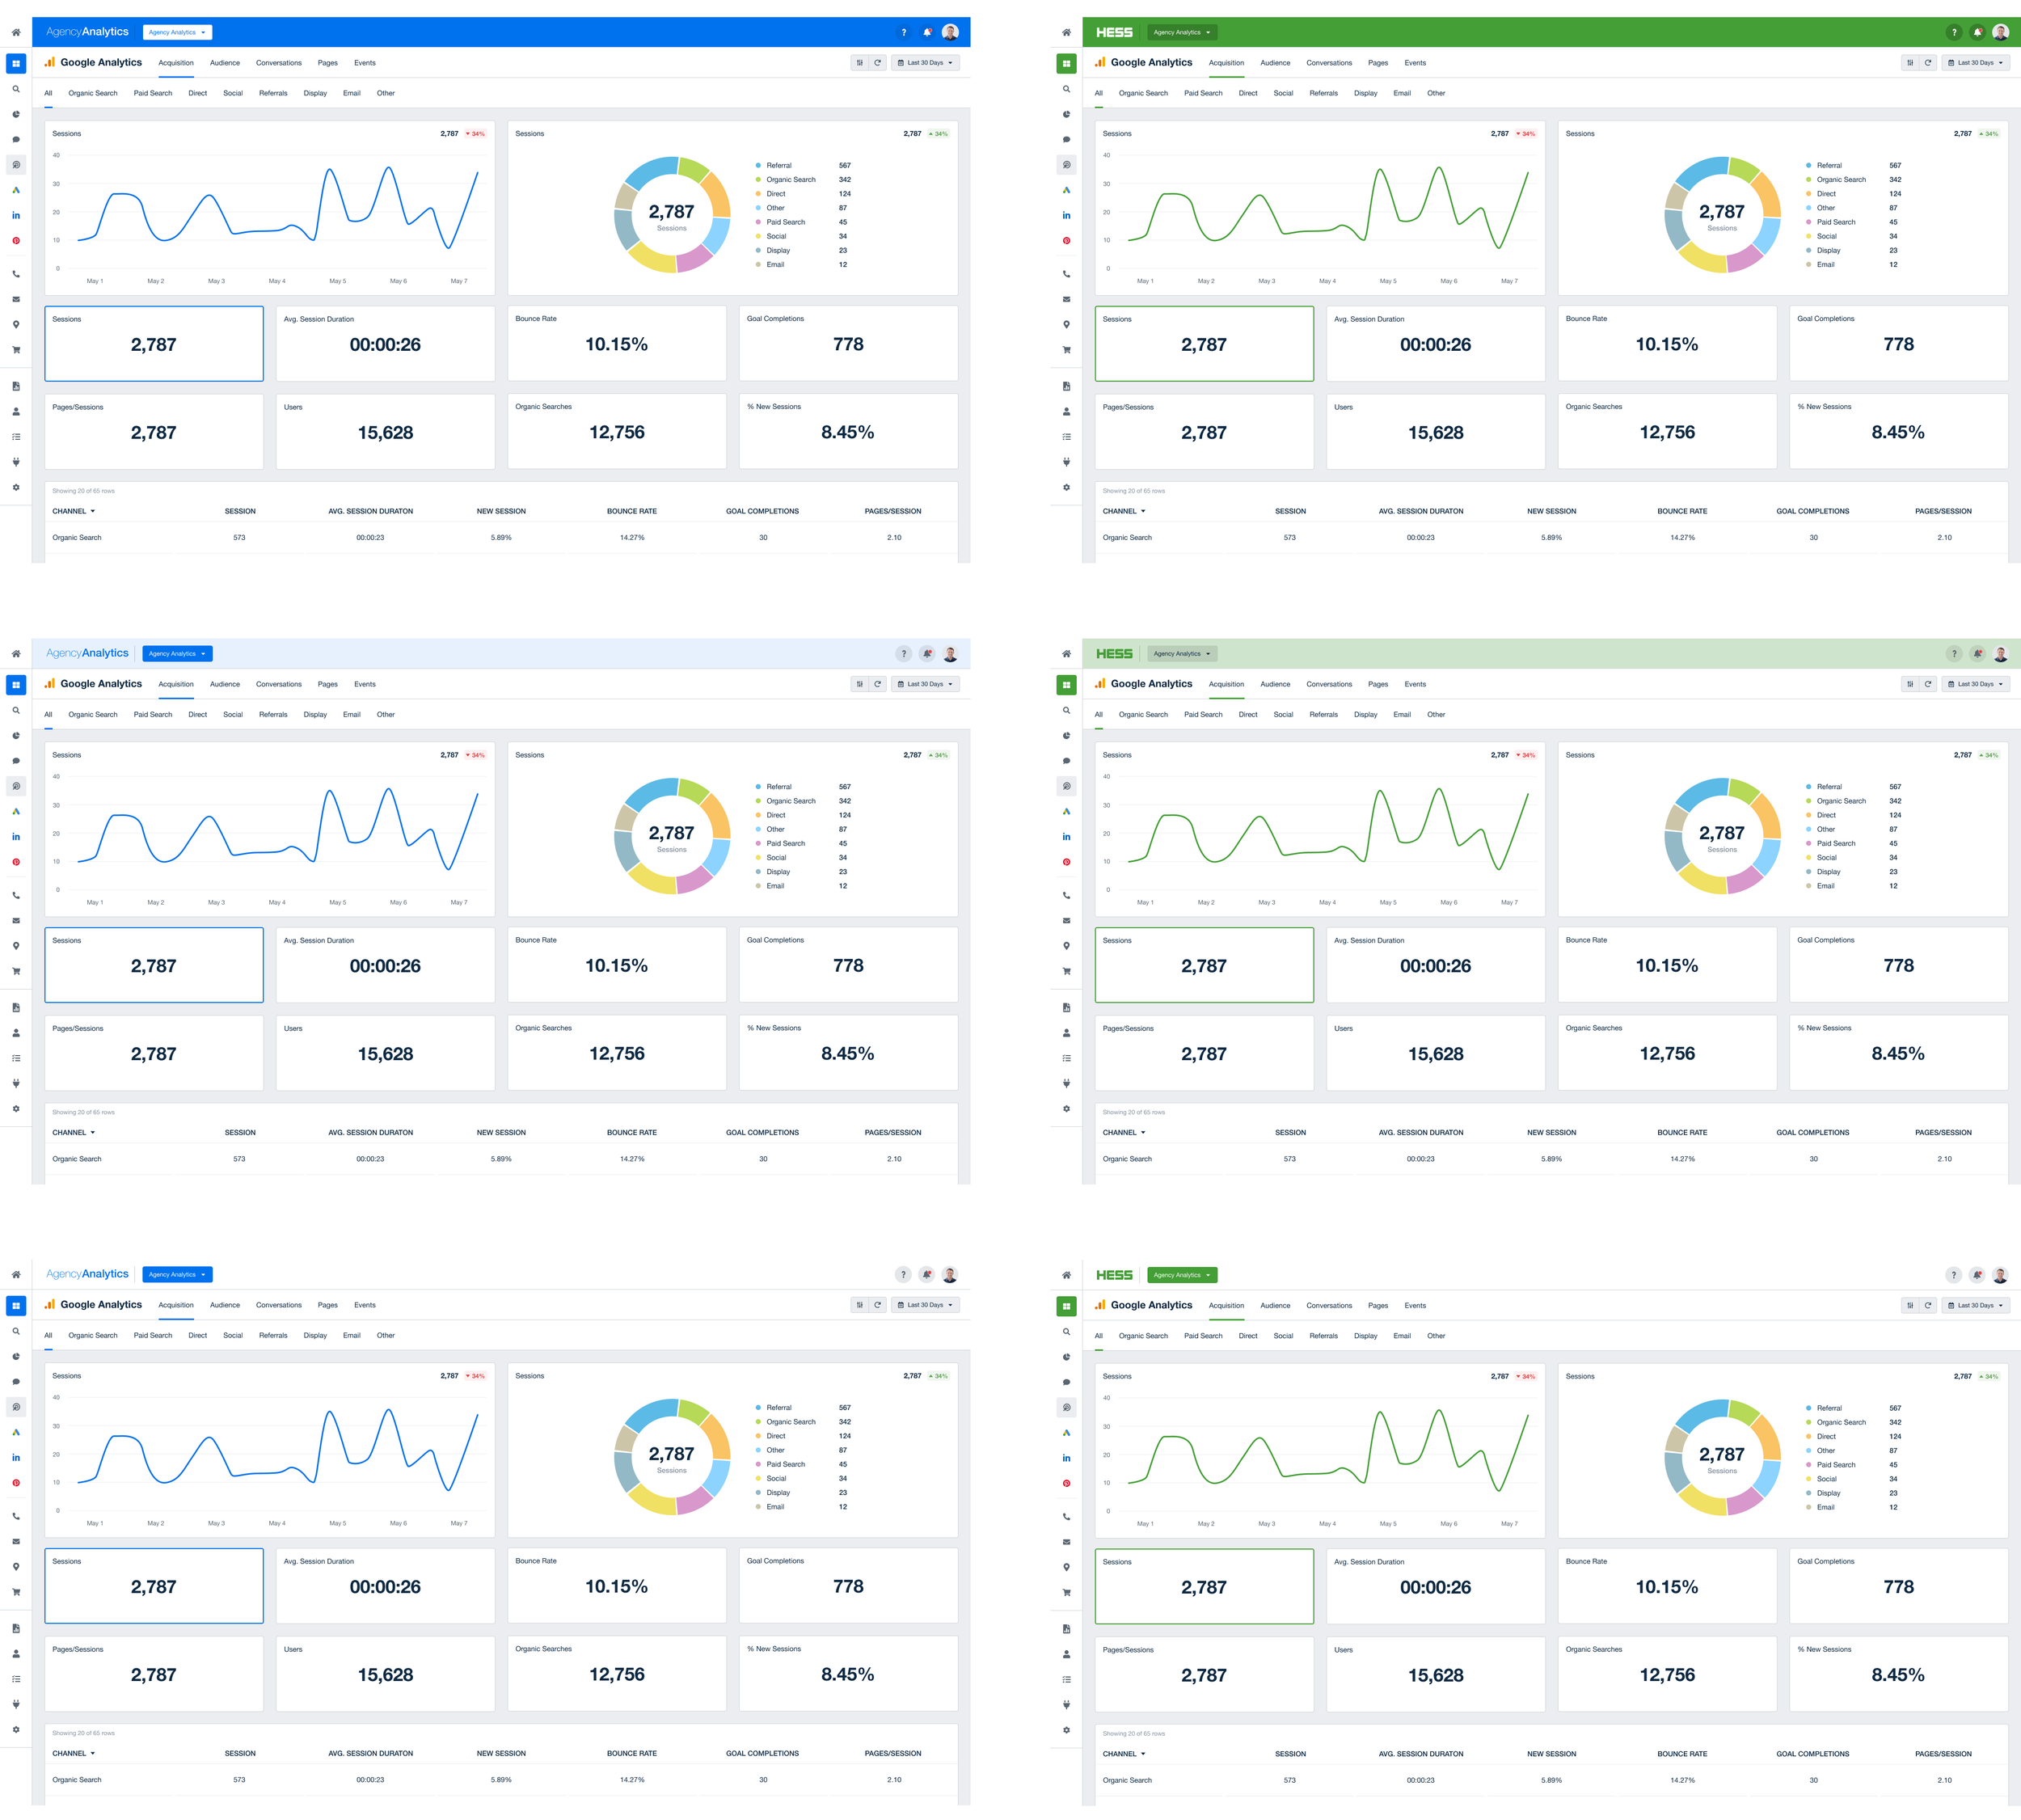Viewport: 2021px width, 1820px height.
Task: Select Organic Search filter tab, white header AgencyAnalytics dashboard
Action: pyautogui.click(x=93, y=1336)
